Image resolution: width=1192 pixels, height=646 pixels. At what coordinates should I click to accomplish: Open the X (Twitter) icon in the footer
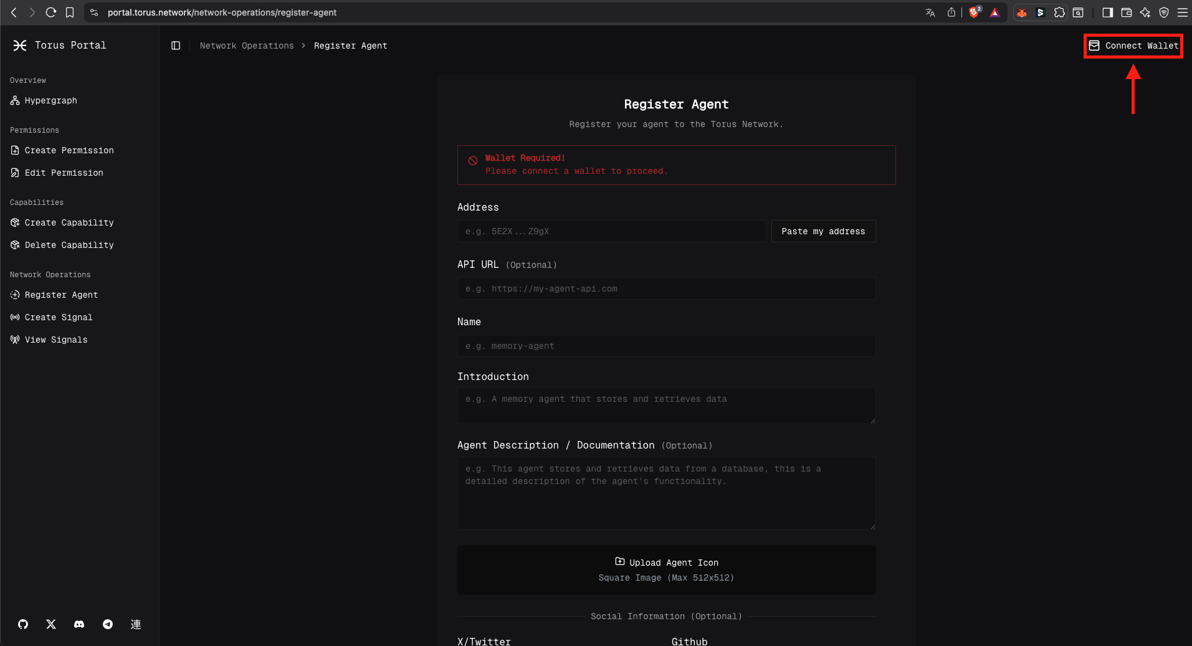coord(50,624)
